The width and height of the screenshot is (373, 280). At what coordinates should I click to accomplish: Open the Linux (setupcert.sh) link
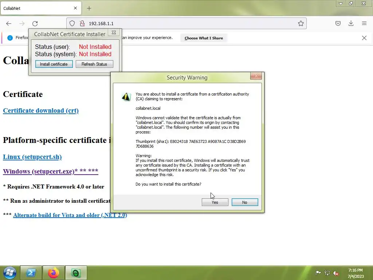coord(32,157)
